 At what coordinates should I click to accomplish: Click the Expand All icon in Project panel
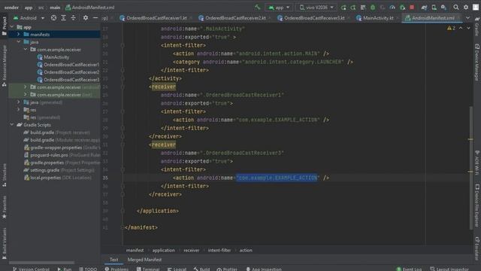pos(63,18)
